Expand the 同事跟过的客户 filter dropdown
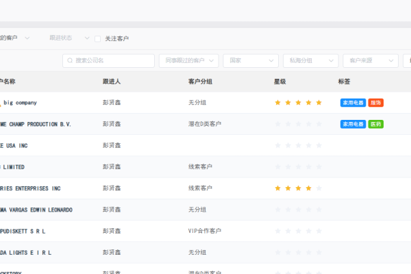Image resolution: width=411 pixels, height=274 pixels. click(188, 61)
